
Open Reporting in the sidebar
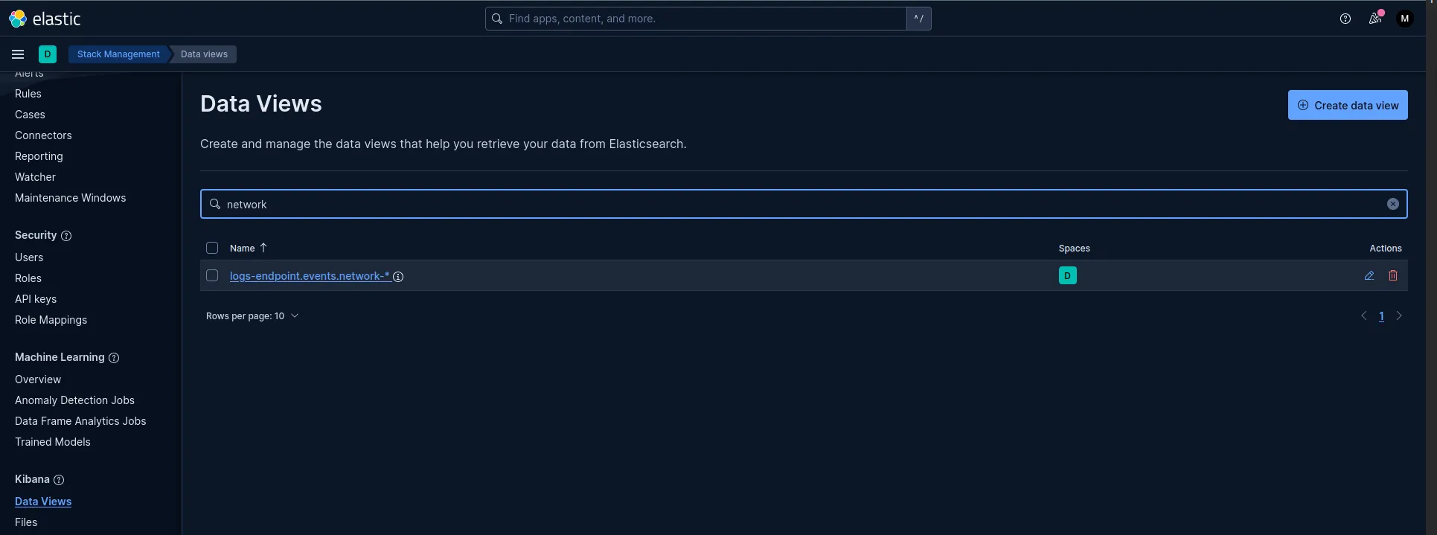coord(39,156)
